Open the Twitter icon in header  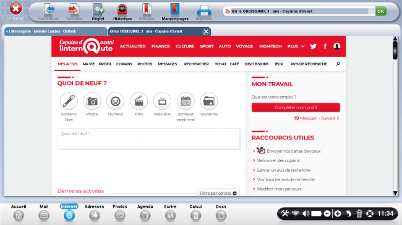[x=314, y=46]
